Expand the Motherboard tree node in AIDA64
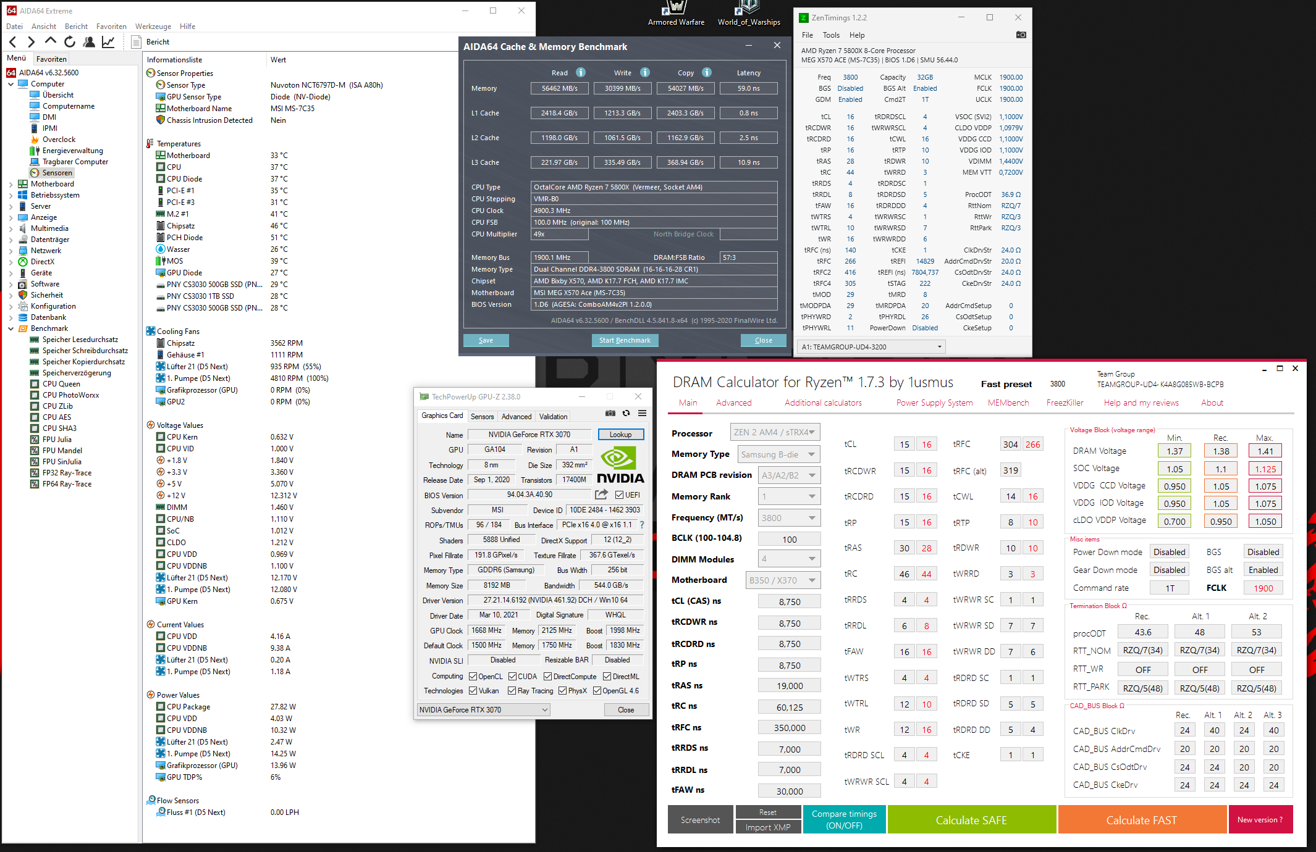The height and width of the screenshot is (852, 1316). click(11, 184)
